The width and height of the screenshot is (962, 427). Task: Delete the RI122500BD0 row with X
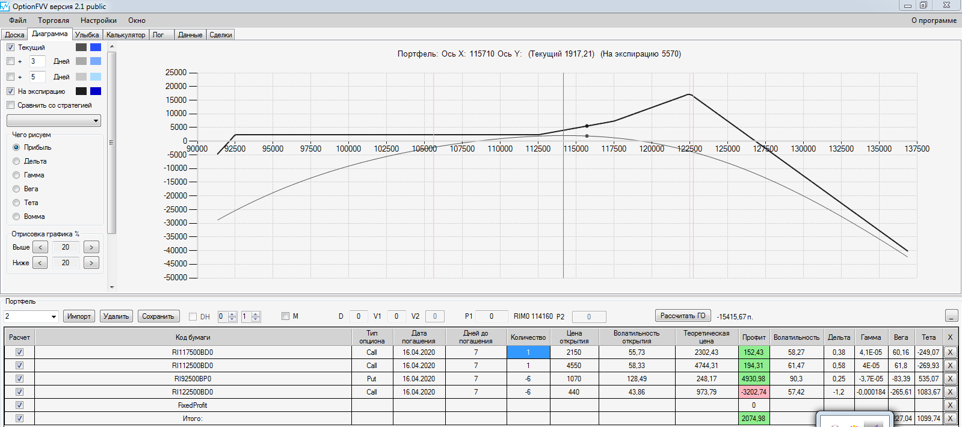coord(950,392)
